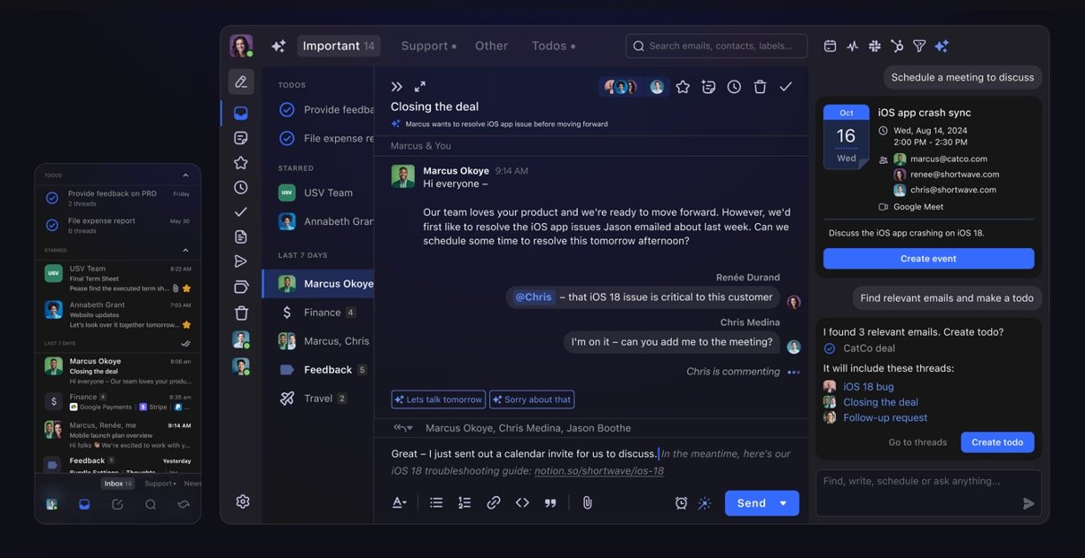Open the reply type dropdown arrow

[x=404, y=429]
